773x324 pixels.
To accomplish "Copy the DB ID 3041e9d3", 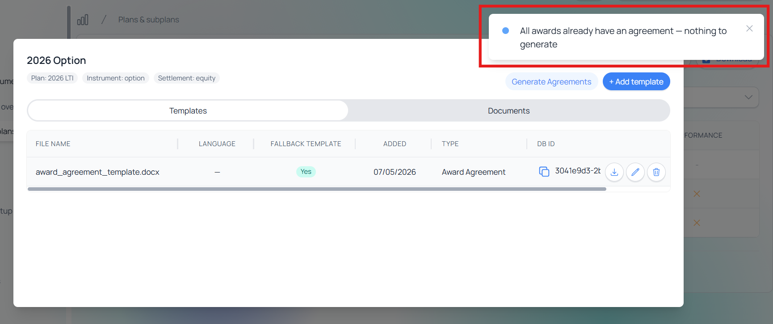I will pos(544,172).
